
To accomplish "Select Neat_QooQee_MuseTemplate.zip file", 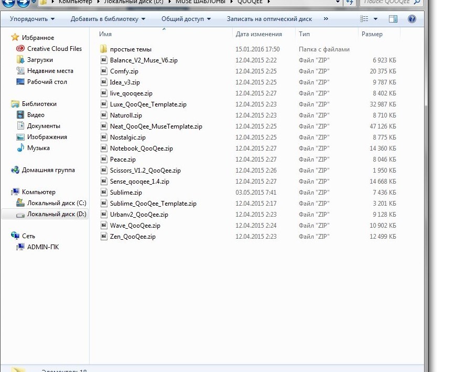I will point(156,126).
